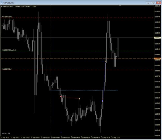The image size is (162, 140).
Task: Select the #162084735 tp line label
Action: (x=7, y=17)
